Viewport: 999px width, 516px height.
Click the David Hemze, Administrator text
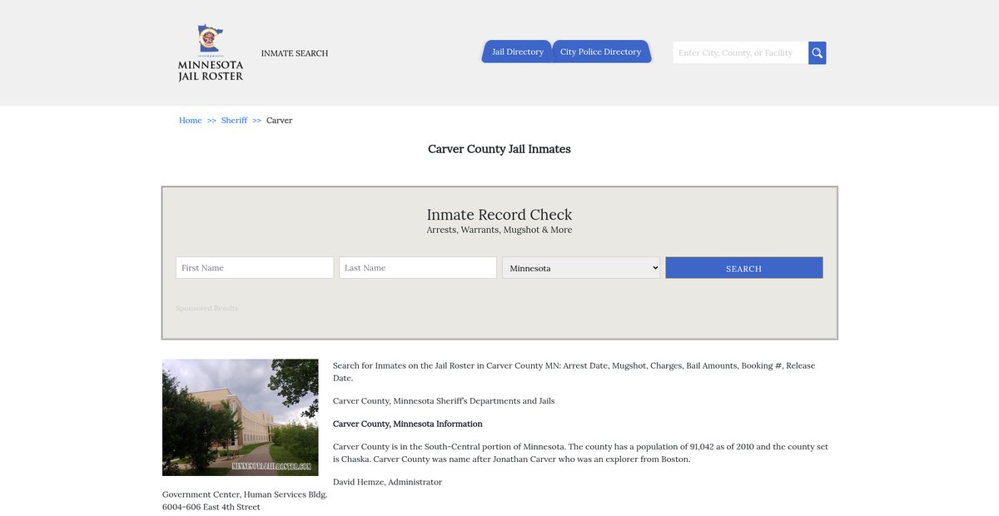[x=387, y=482]
